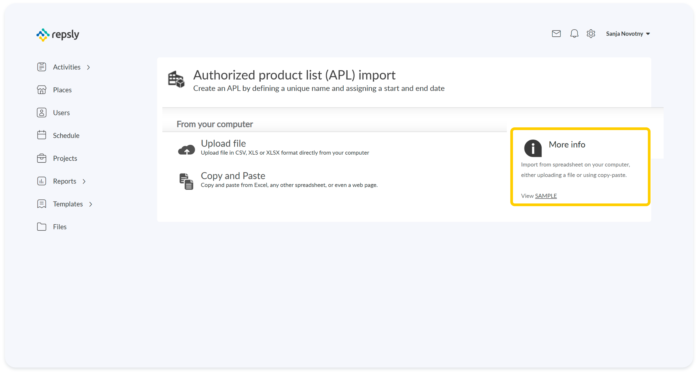Open the SAMPLE link
The width and height of the screenshot is (698, 374).
pos(545,196)
